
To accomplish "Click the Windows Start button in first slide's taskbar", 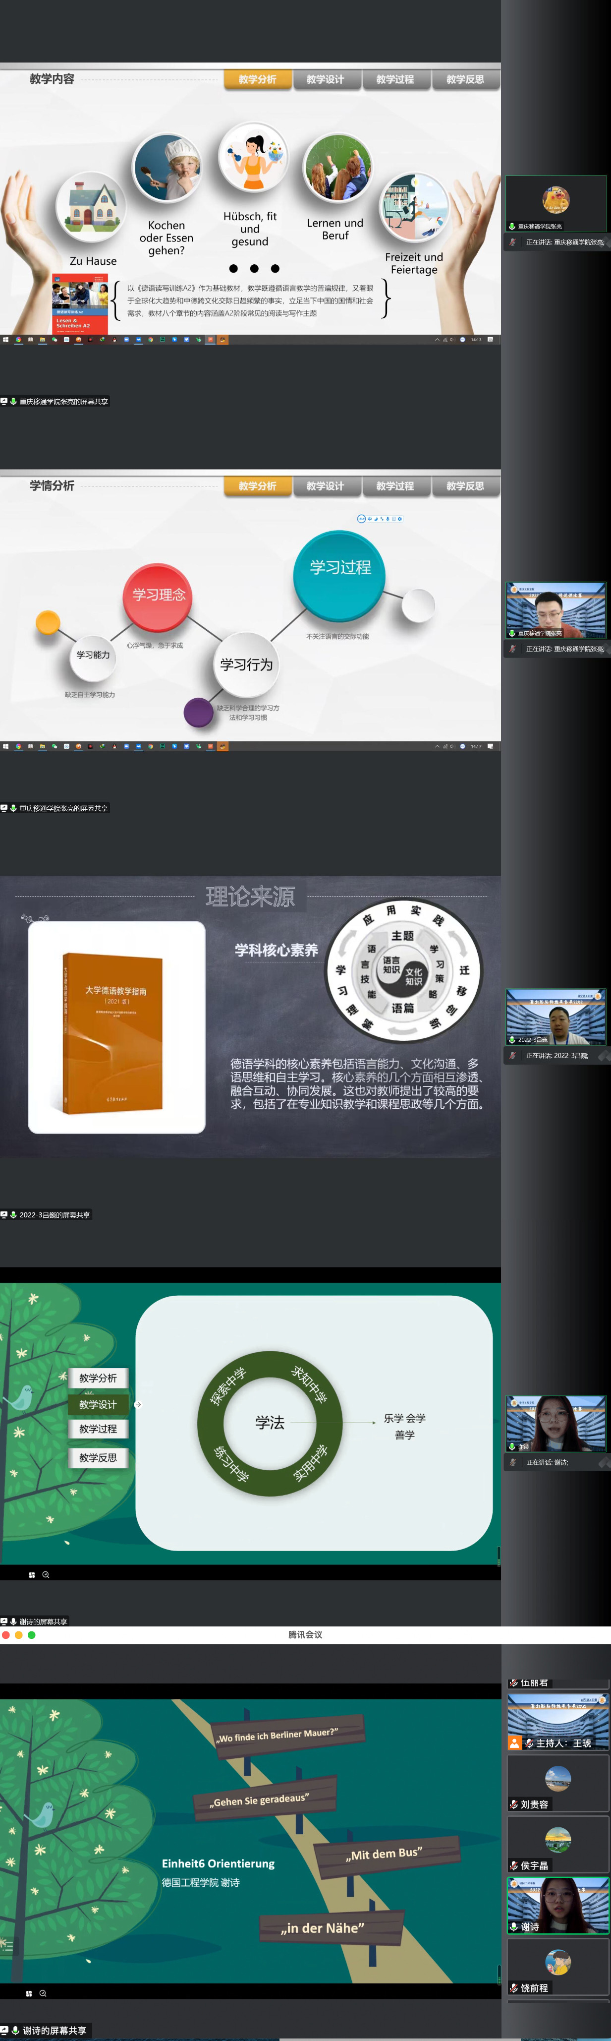I will [5, 339].
